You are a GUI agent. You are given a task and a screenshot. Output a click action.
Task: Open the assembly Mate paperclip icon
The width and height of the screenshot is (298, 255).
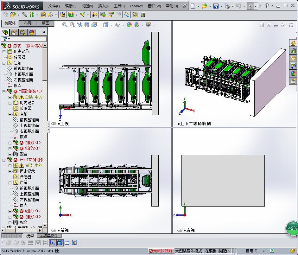coord(24,14)
